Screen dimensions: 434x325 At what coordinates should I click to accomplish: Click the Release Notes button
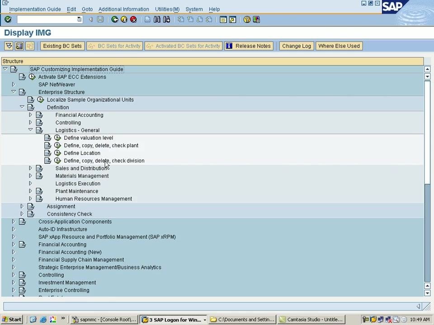coord(249,46)
